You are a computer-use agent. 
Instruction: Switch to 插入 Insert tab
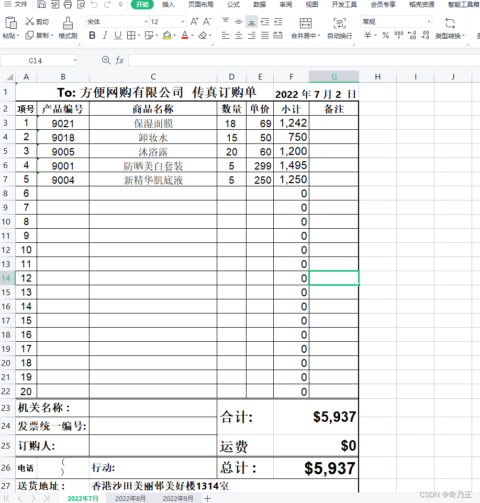(168, 5)
